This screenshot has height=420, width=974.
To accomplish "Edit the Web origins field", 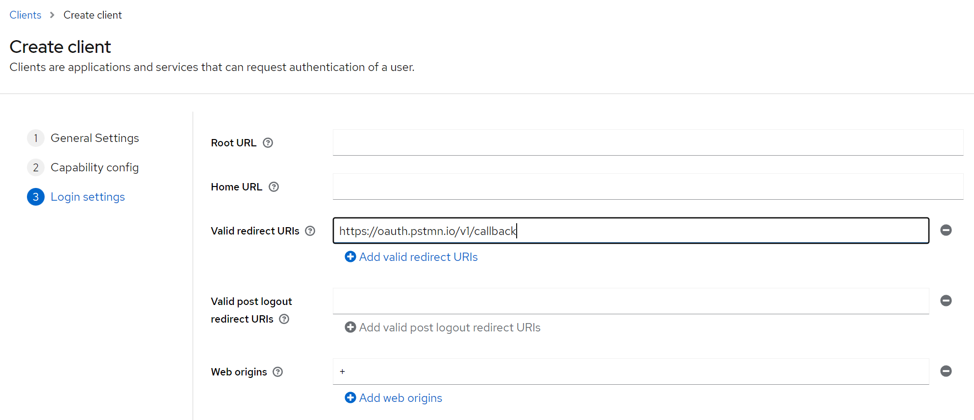I will tap(631, 372).
